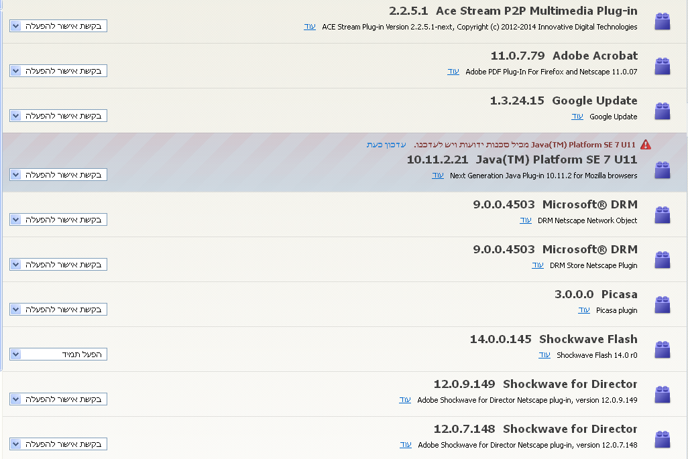Image resolution: width=688 pixels, height=459 pixels.
Task: Open activation dropdown for Shockwave Director 12.0.9.149
Action: 58,399
